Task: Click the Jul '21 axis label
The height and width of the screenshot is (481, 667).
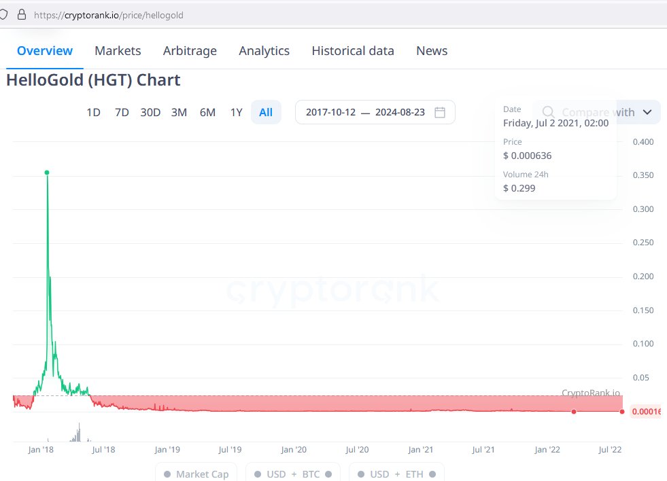Action: [x=483, y=450]
